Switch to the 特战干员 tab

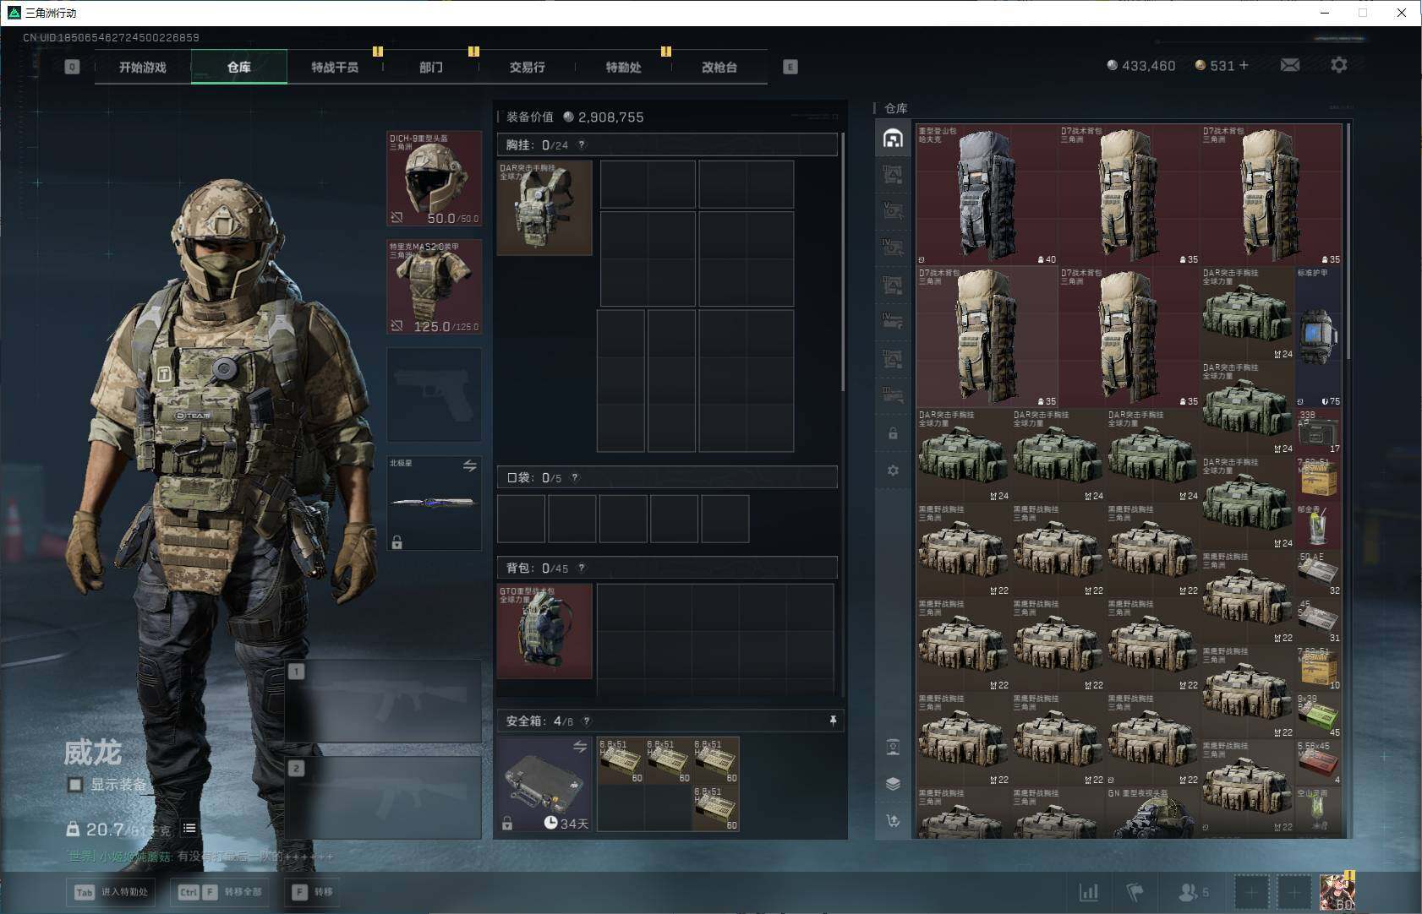click(335, 67)
